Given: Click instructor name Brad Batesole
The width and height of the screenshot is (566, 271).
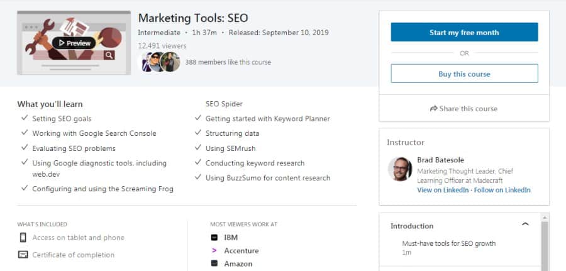Looking at the screenshot, I should click(440, 160).
